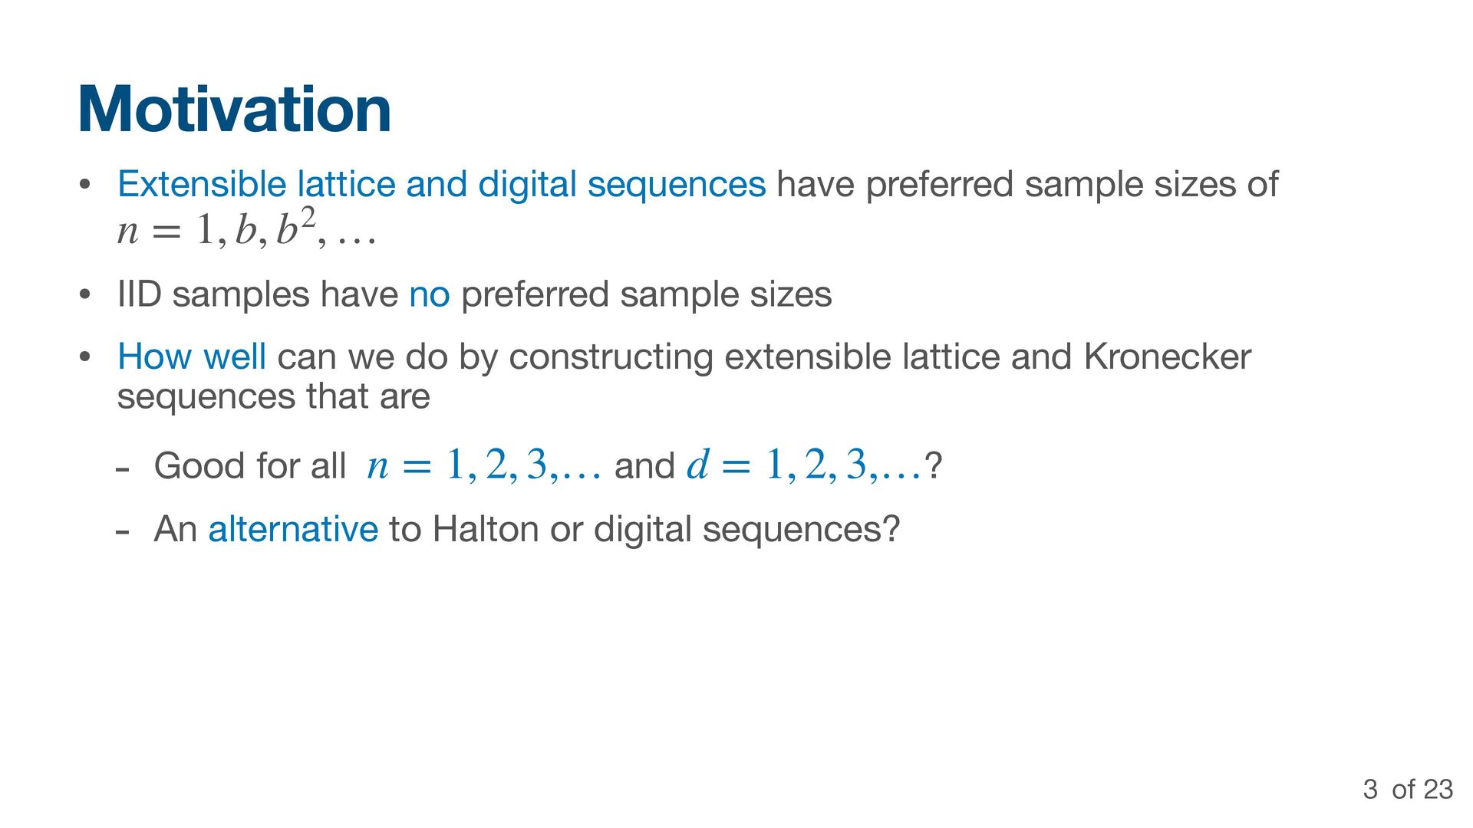Click the blue formula d = 1,2,3,…
Image resolution: width=1473 pixels, height=828 pixels.
point(805,465)
